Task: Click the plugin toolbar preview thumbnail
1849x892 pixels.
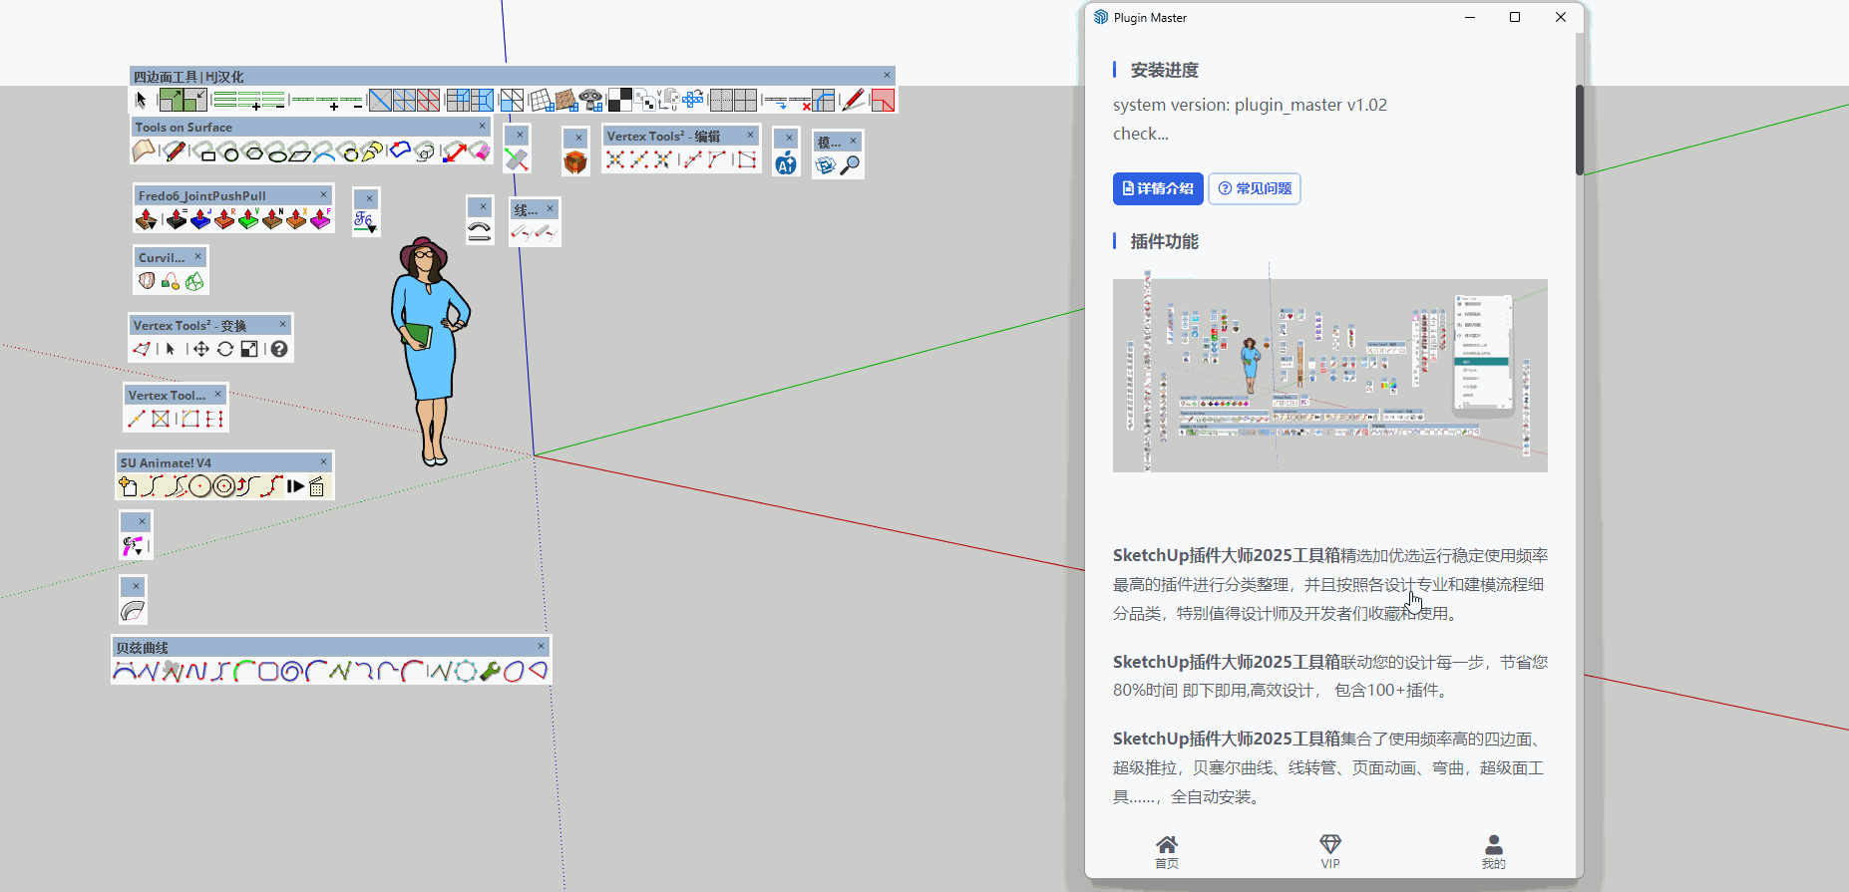Action: click(x=1329, y=375)
